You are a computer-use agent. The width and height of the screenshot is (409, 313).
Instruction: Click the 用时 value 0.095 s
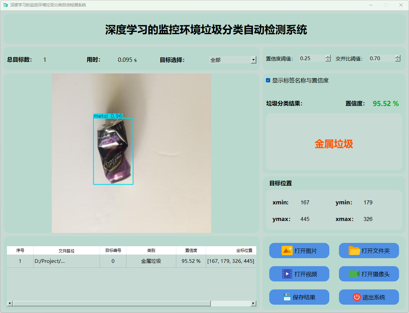tap(127, 60)
